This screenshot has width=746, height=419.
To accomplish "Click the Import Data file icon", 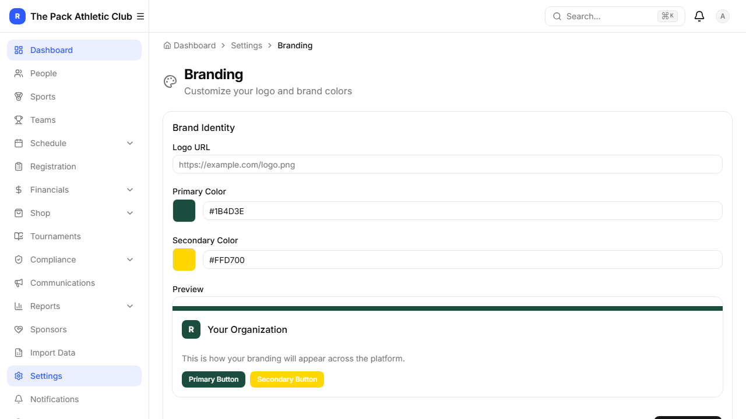I will pos(19,353).
